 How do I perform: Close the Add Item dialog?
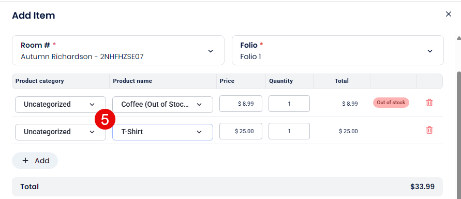click(449, 14)
